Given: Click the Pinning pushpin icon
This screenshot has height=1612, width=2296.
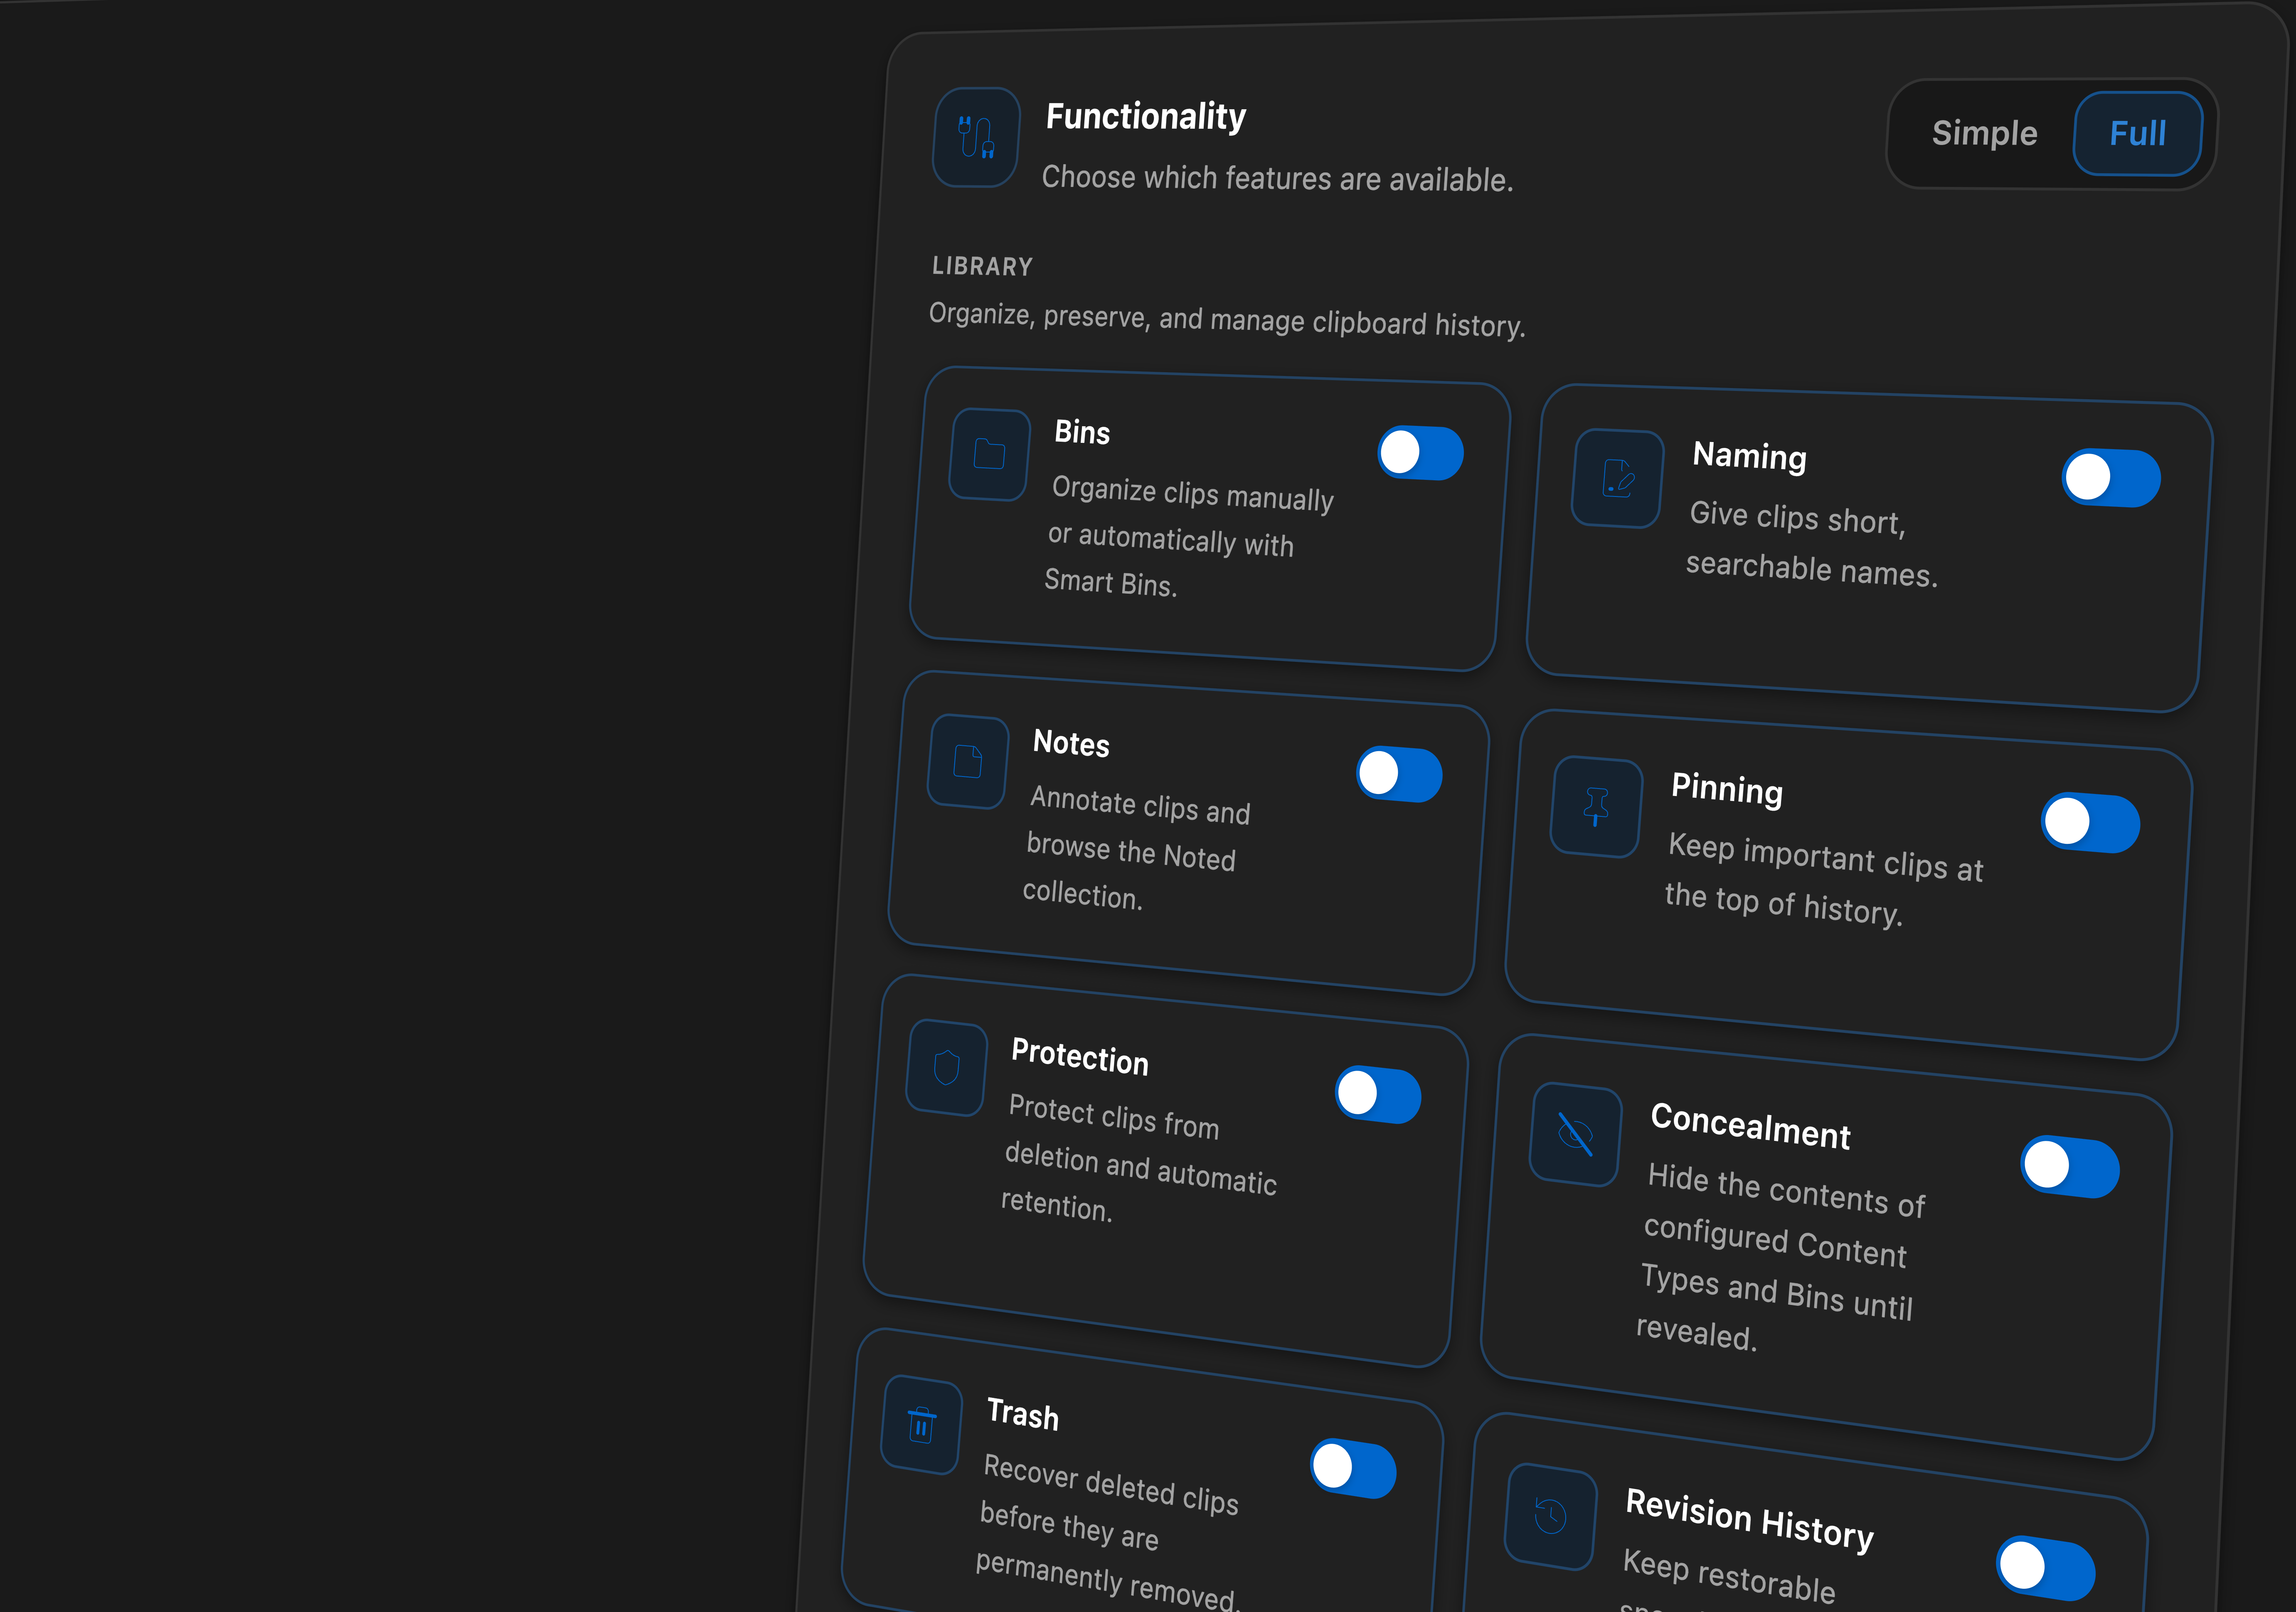Looking at the screenshot, I should coord(1596,806).
